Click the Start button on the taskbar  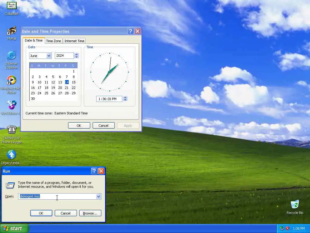click(15, 228)
